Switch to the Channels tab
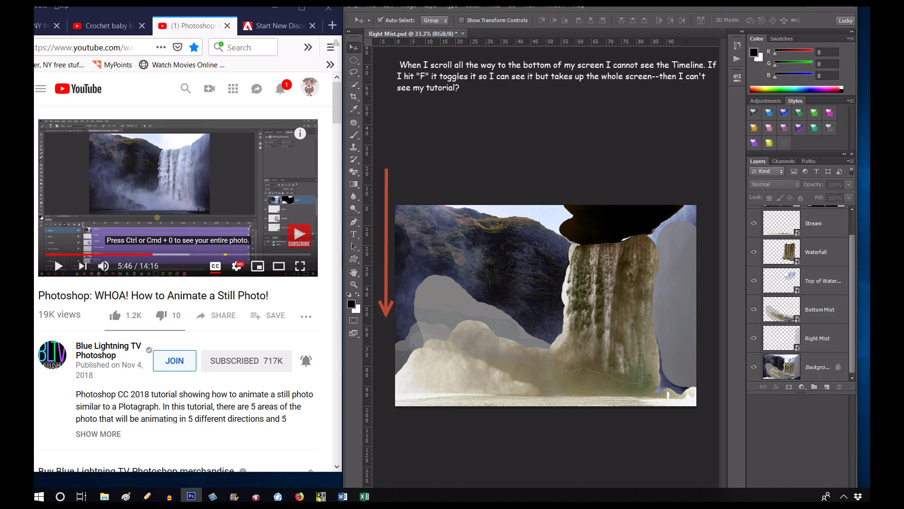Screen dimensions: 904x509 coord(783,161)
